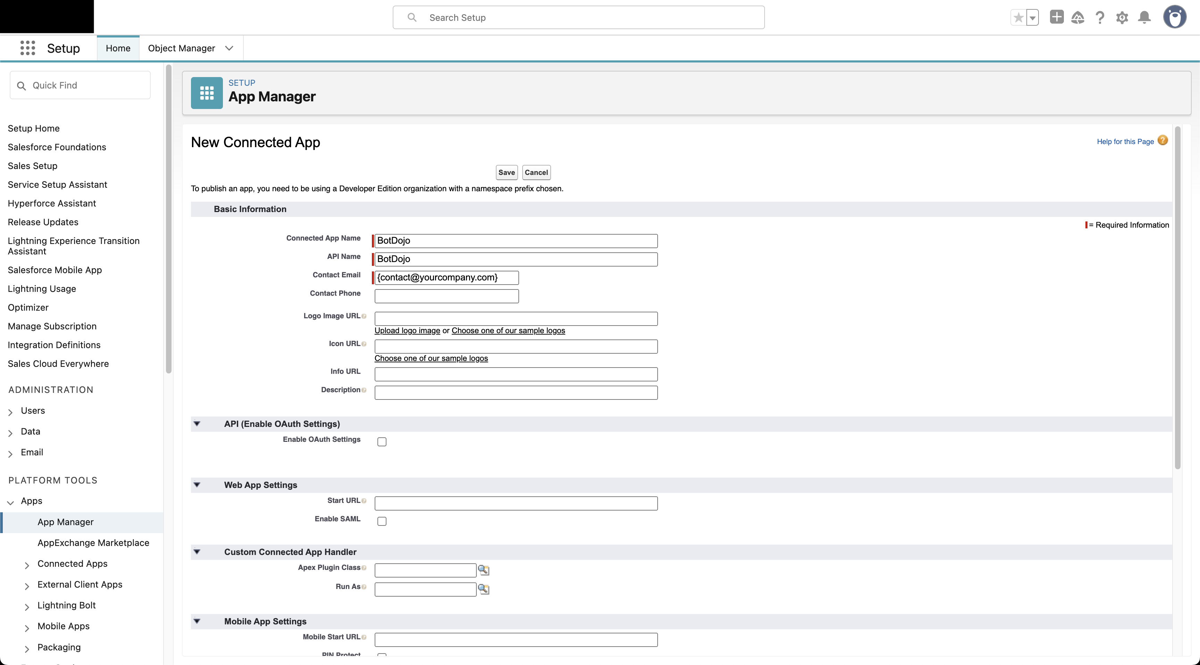This screenshot has height=665, width=1200.
Task: Expand the Email tree item
Action: tap(10, 454)
